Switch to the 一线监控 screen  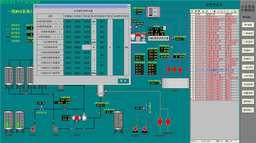248,33
